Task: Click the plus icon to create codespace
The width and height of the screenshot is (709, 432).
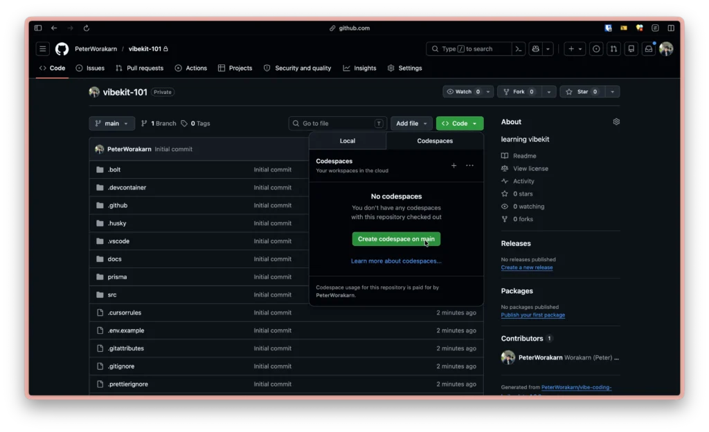Action: pyautogui.click(x=454, y=166)
